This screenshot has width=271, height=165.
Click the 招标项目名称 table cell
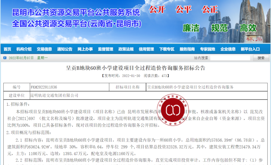pyautogui.click(x=127, y=87)
